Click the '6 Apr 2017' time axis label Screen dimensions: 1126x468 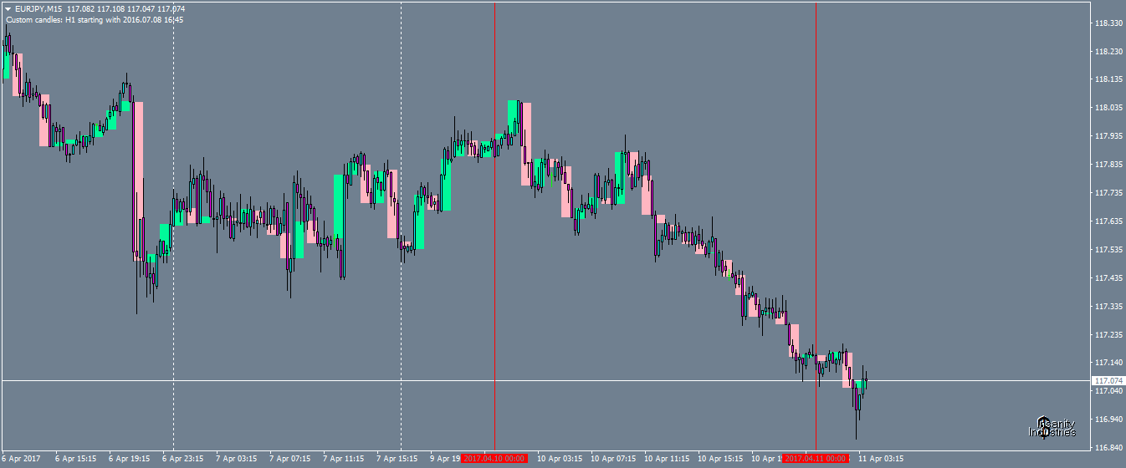click(21, 459)
